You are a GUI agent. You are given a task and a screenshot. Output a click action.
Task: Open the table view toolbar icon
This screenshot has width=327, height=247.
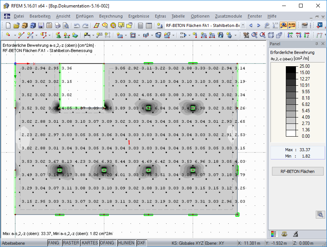click(149, 25)
